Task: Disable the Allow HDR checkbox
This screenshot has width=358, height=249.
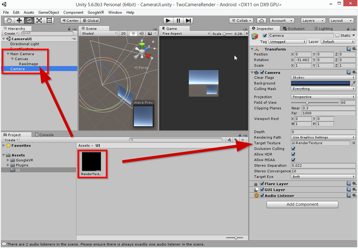Action: (293, 154)
